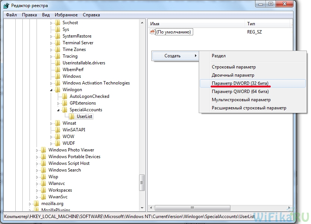Select the default string value icon
This screenshot has width=311, height=224.
152,32
